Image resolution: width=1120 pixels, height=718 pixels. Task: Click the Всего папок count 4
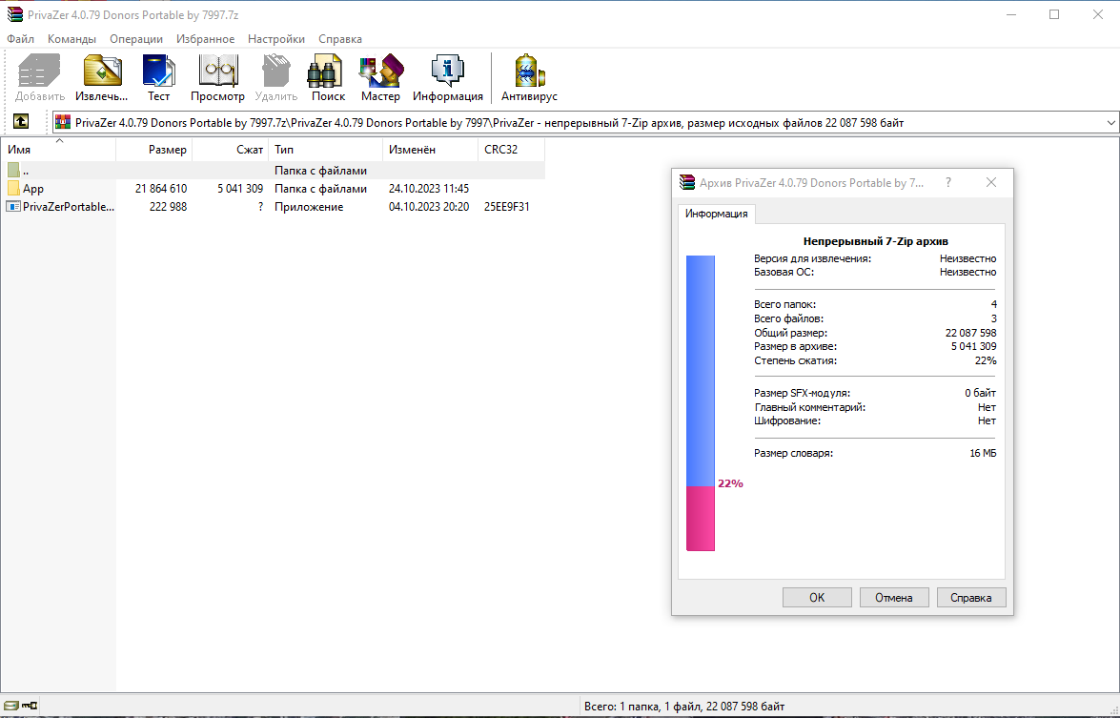click(993, 304)
